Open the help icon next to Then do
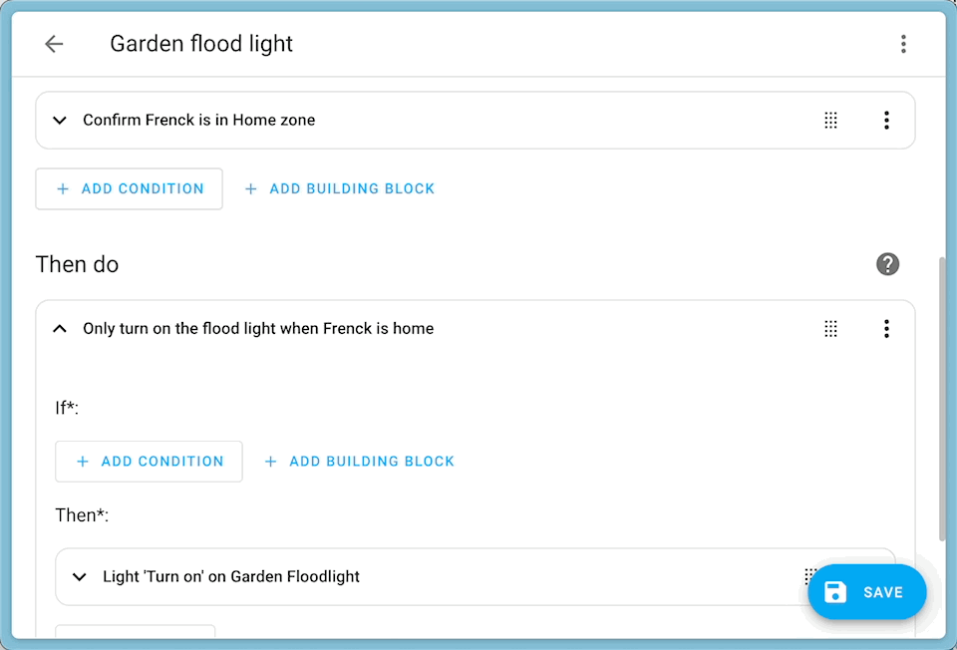 (x=887, y=264)
